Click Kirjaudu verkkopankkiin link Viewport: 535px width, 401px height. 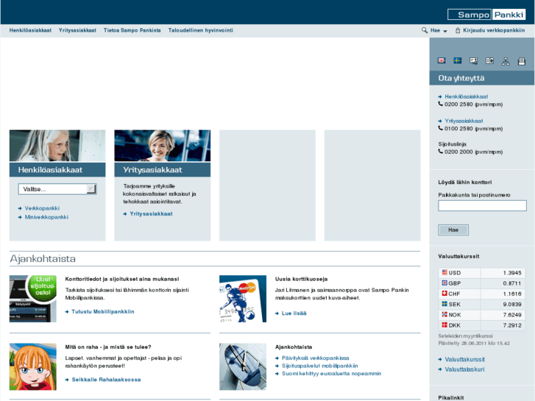coord(494,30)
